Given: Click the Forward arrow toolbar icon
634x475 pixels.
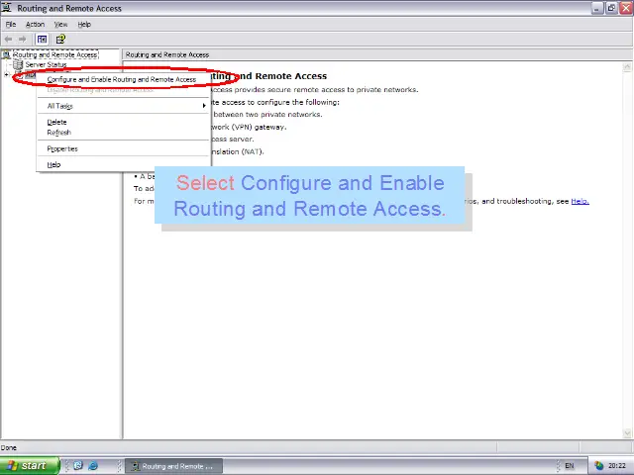Looking at the screenshot, I should point(23,40).
